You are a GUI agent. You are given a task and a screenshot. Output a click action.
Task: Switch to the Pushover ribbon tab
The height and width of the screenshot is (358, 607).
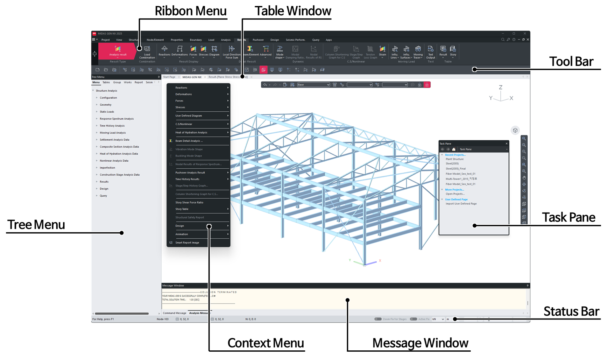[x=258, y=39]
